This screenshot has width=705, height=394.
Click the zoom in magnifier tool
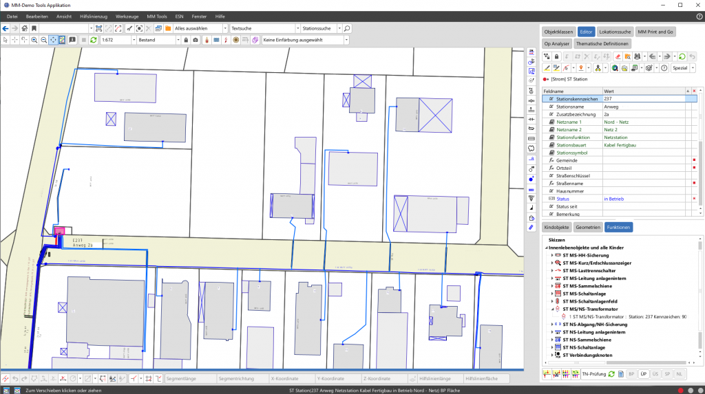tap(34, 40)
